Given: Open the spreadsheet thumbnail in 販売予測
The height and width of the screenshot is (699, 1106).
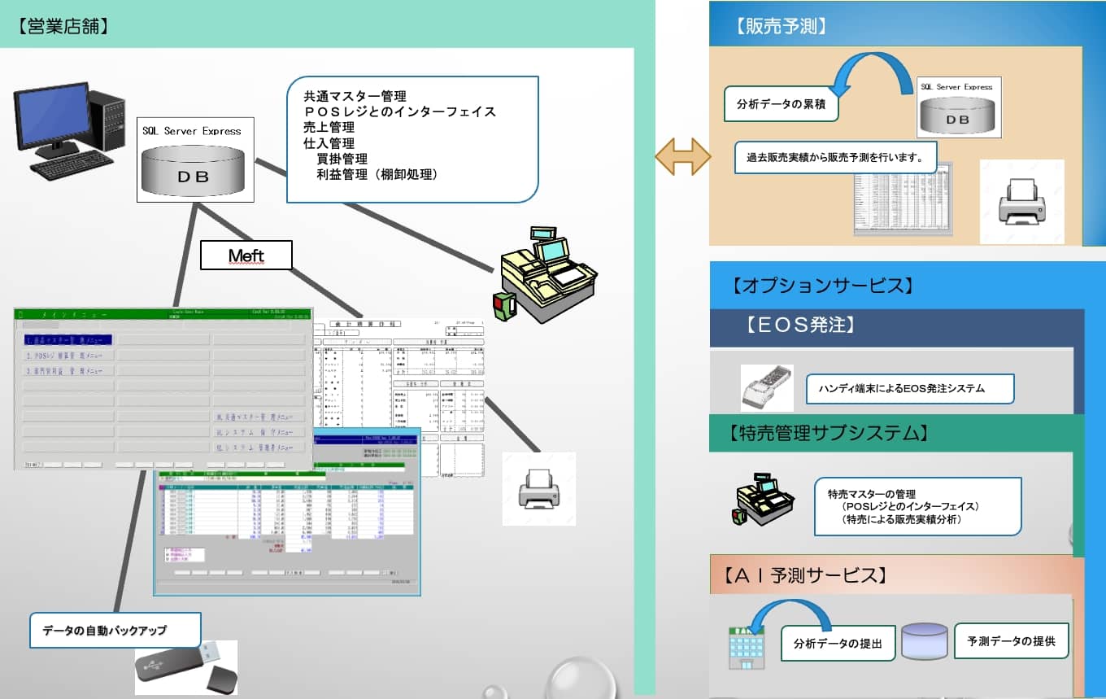Looking at the screenshot, I should tap(903, 200).
